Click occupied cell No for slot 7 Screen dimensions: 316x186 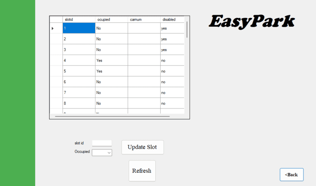[111, 92]
